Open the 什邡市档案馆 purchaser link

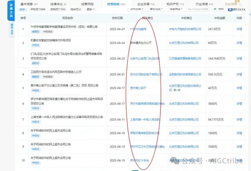pos(138,29)
